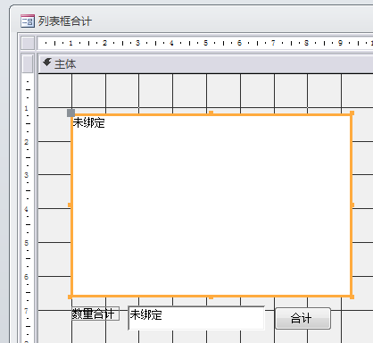Select the 主体 section selector on vertical ruler
The width and height of the screenshot is (373, 343).
point(28,63)
